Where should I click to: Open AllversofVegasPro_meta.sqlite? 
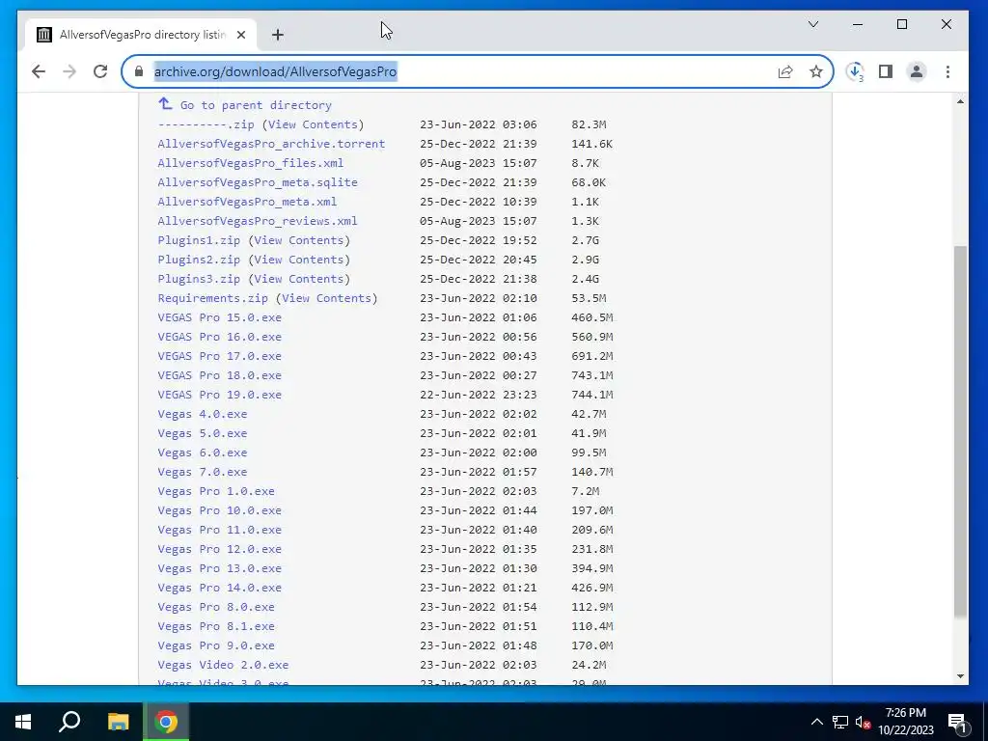[257, 182]
